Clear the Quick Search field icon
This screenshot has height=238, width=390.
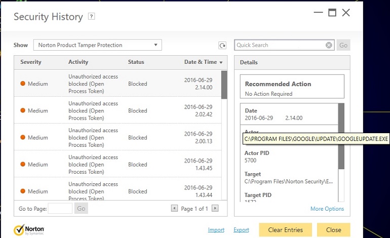pyautogui.click(x=329, y=45)
